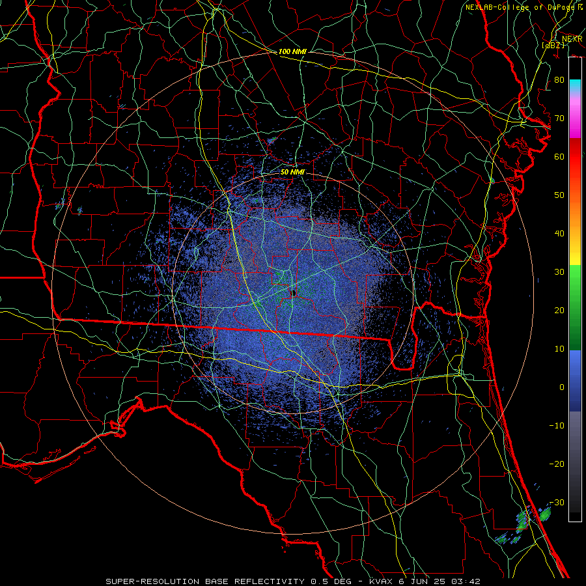Click the 80 value on the dBZ scale

tap(559, 80)
